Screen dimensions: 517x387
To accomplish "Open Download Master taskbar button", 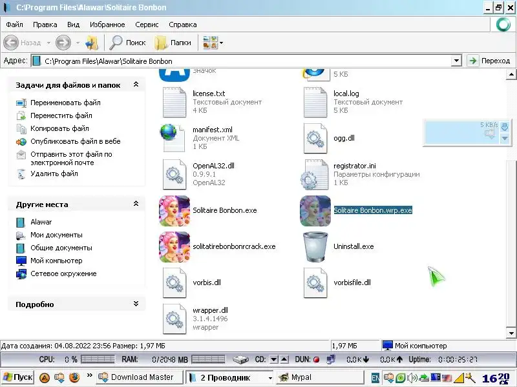I will tap(140, 377).
